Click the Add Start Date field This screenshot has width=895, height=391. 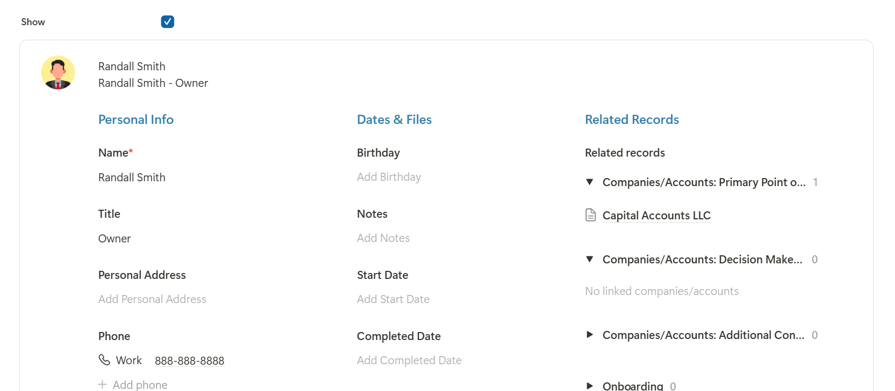coord(393,299)
